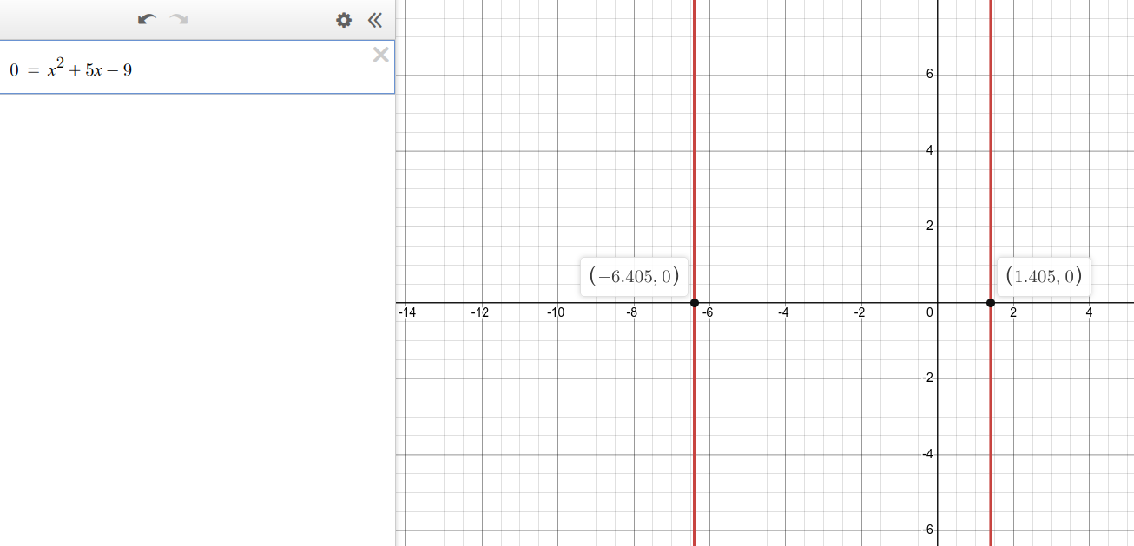Open the graph settings gear

(x=344, y=20)
